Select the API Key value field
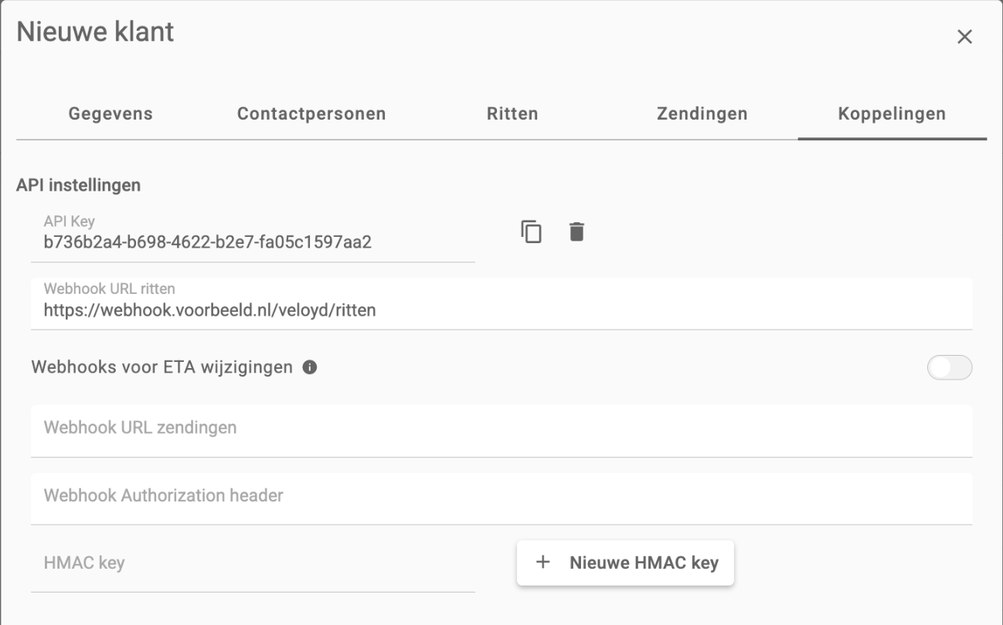The height and width of the screenshot is (625, 1003). point(253,236)
